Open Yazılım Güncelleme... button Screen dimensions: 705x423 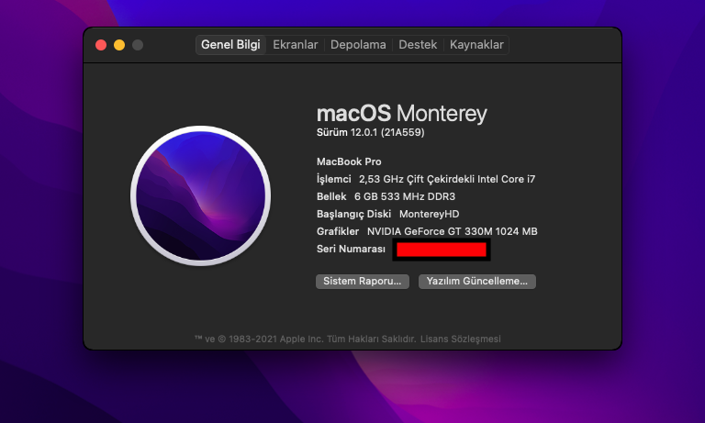pos(477,282)
